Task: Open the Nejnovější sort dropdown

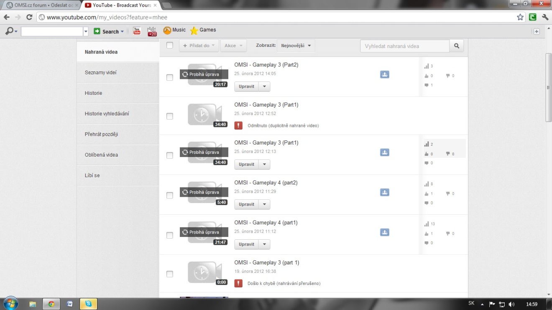Action: click(296, 46)
